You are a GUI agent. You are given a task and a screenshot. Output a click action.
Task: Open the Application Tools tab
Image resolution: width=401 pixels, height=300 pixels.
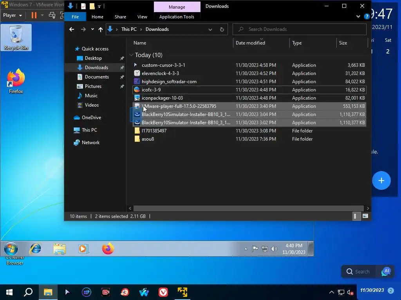[177, 17]
